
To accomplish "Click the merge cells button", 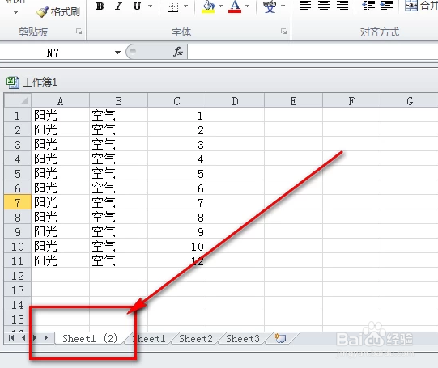I will (x=421, y=6).
